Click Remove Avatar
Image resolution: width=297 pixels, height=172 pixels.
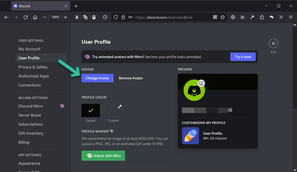pos(131,78)
